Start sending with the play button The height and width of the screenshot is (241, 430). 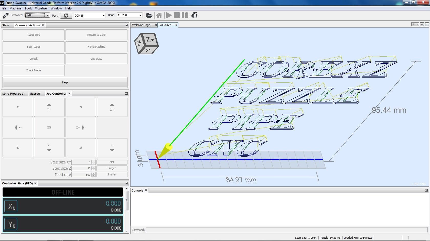pos(169,16)
